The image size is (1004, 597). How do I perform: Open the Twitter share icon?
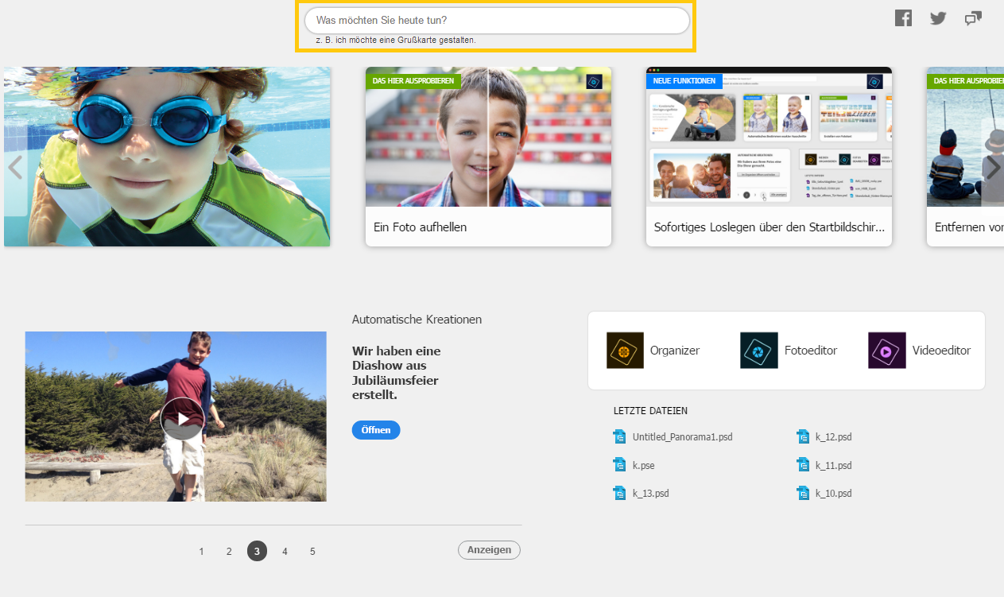[938, 18]
